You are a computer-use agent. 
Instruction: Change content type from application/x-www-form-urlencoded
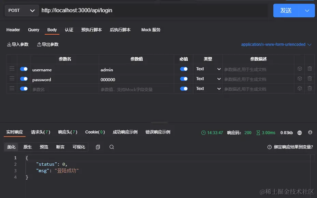point(276,44)
